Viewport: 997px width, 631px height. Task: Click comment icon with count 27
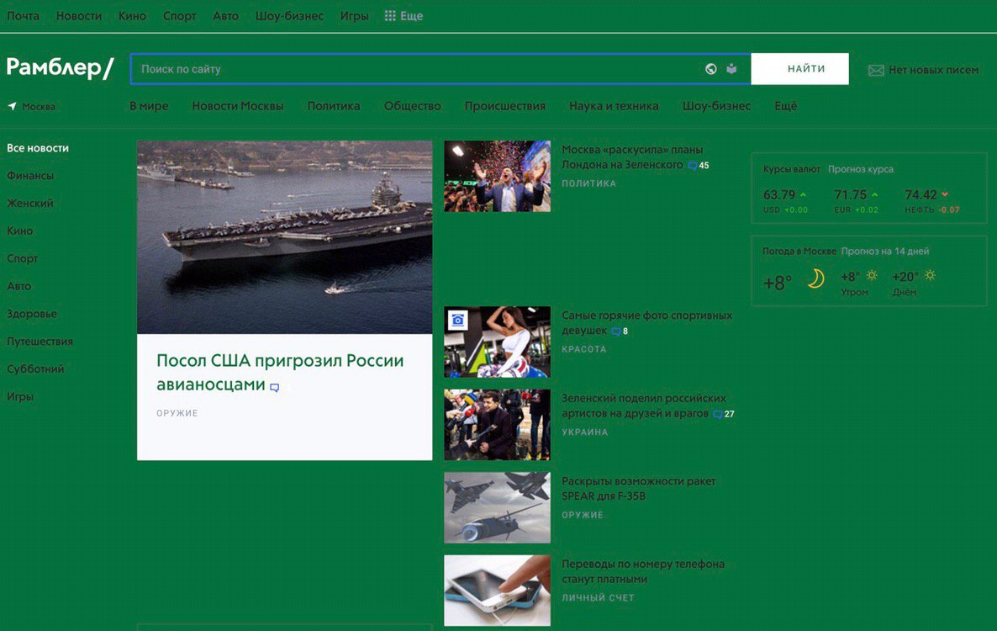click(x=717, y=414)
